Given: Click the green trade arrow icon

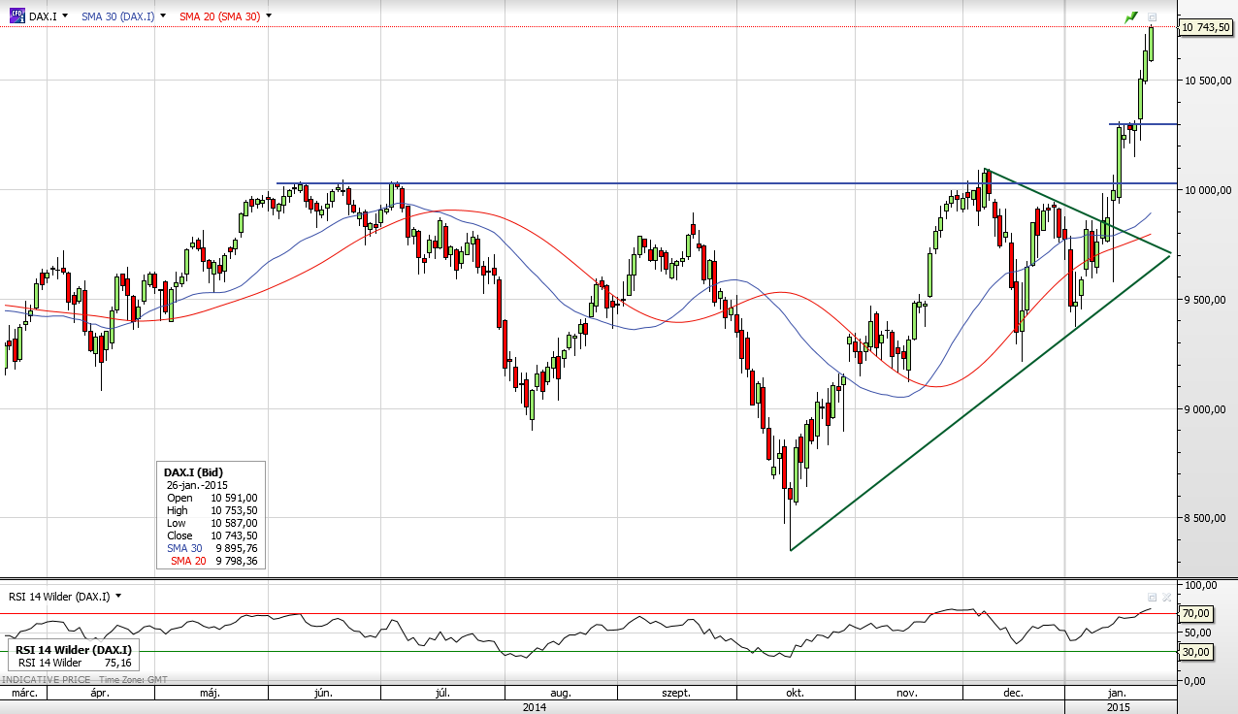Looking at the screenshot, I should pos(1131,17).
